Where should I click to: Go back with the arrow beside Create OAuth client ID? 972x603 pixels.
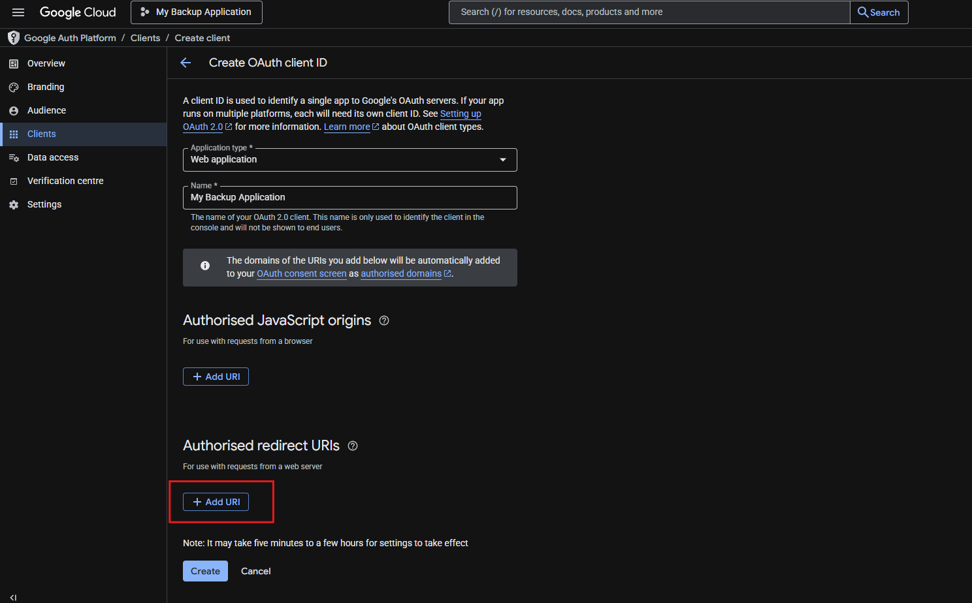click(186, 63)
